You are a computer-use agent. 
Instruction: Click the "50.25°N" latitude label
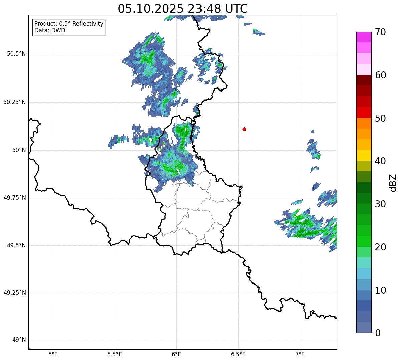click(x=14, y=102)
